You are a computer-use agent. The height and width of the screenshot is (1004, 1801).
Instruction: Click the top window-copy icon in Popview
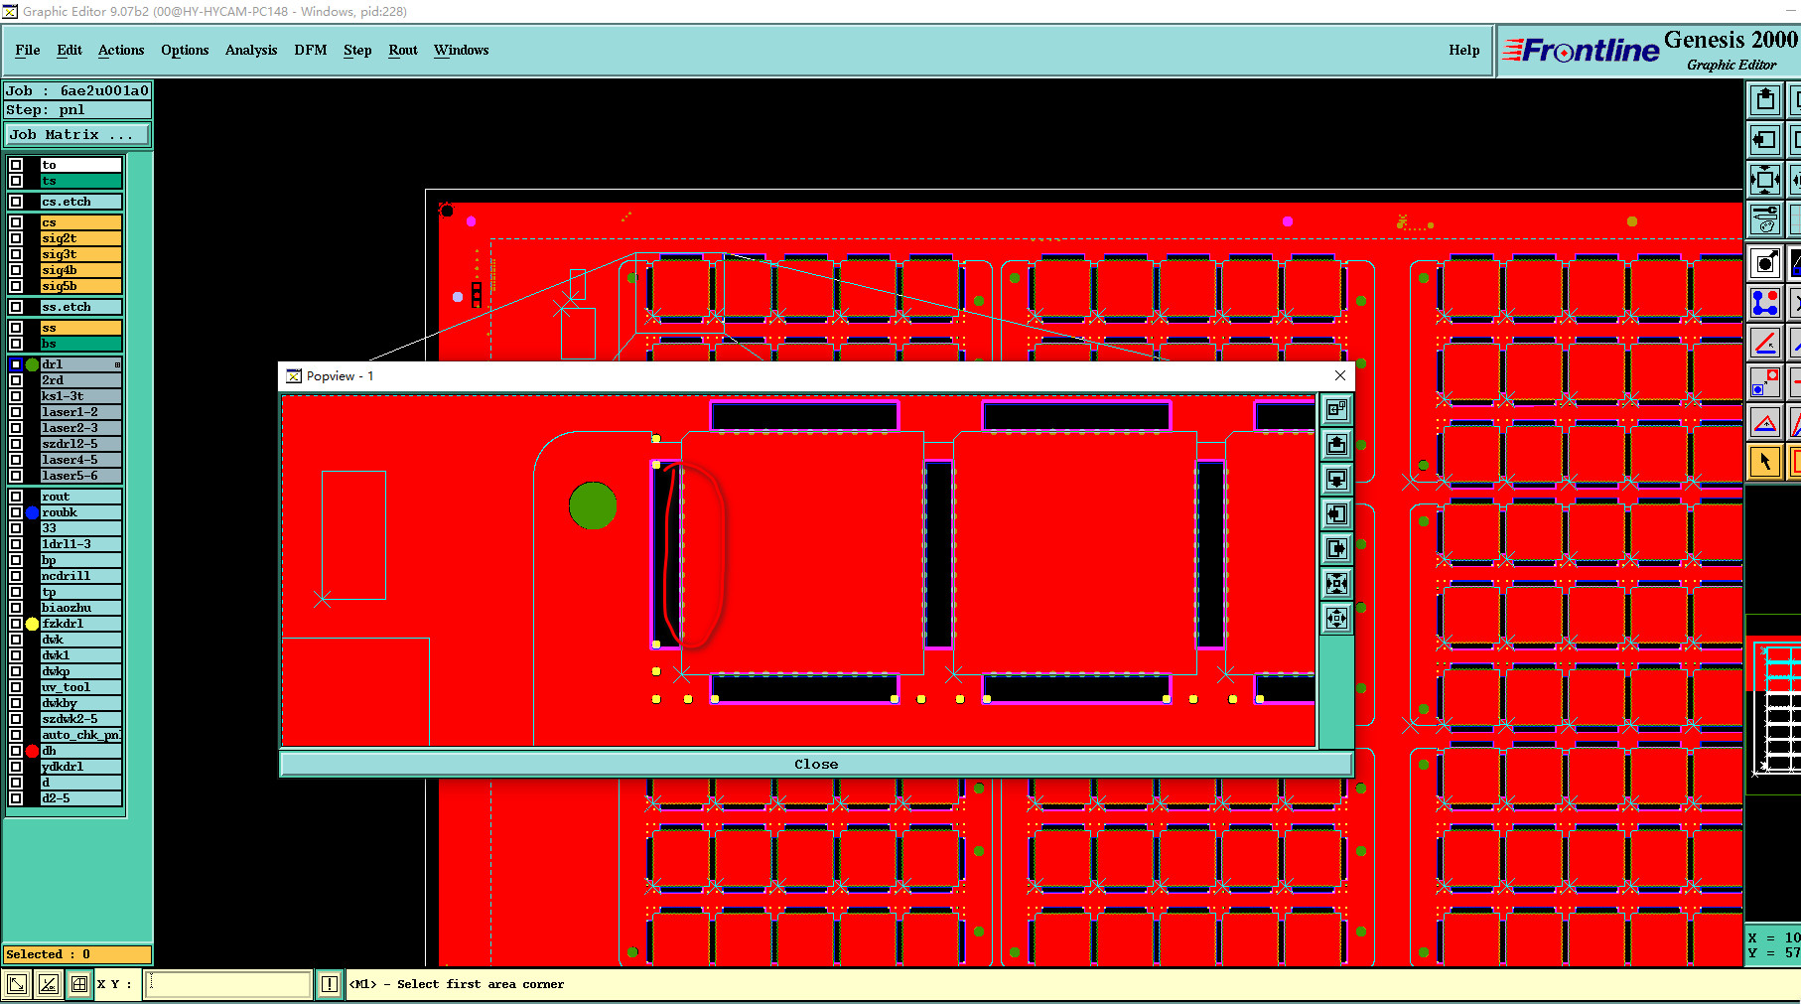1337,409
